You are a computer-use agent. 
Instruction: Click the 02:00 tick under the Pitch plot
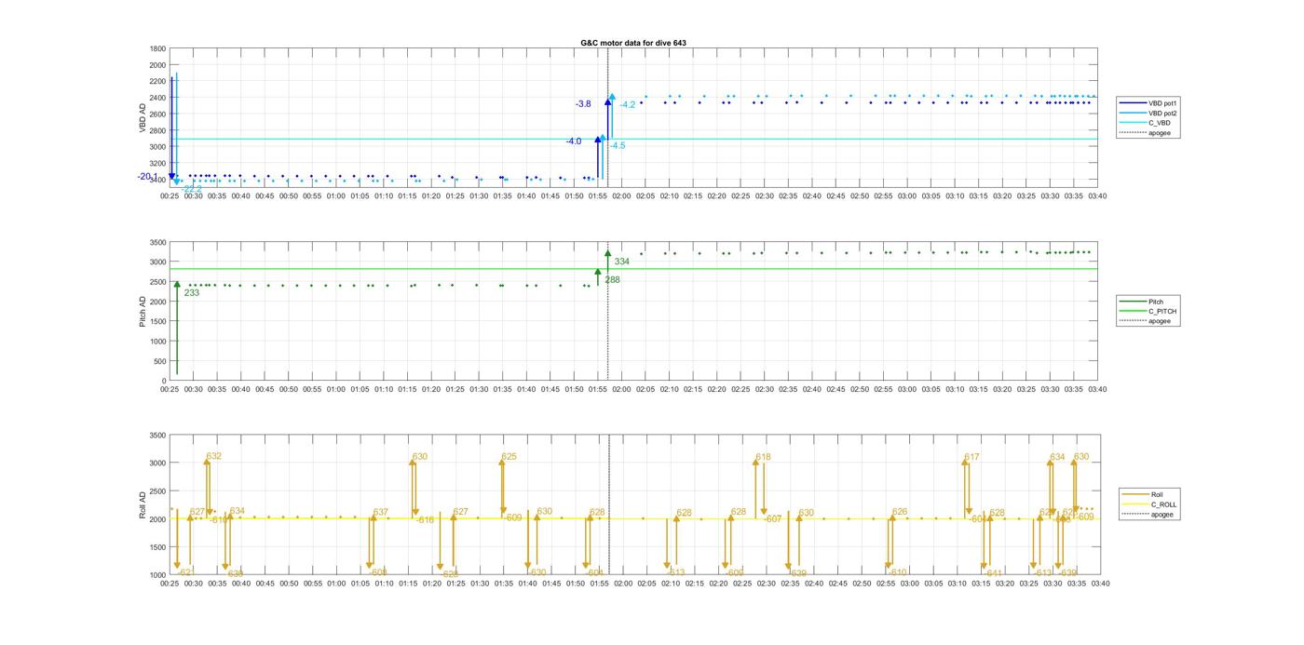click(x=623, y=390)
